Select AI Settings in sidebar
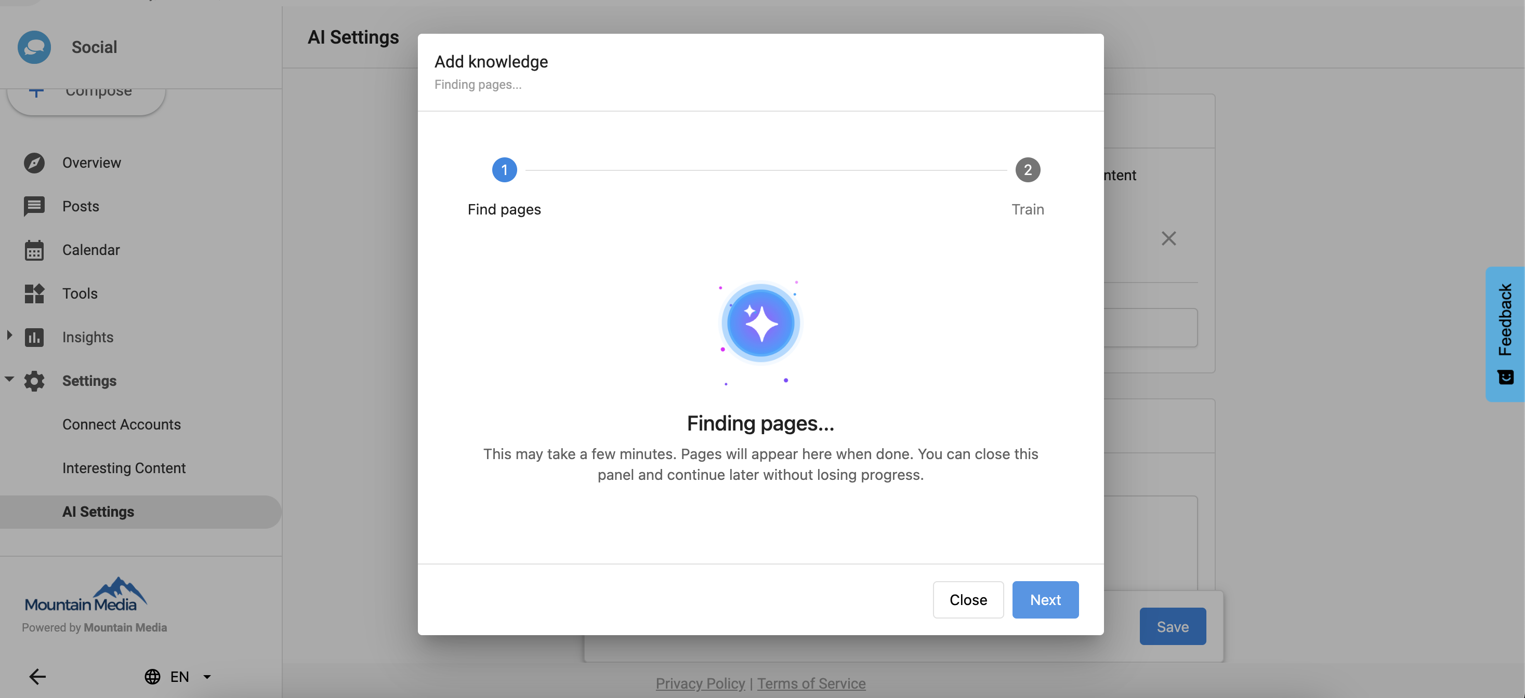The height and width of the screenshot is (698, 1525). 98,512
